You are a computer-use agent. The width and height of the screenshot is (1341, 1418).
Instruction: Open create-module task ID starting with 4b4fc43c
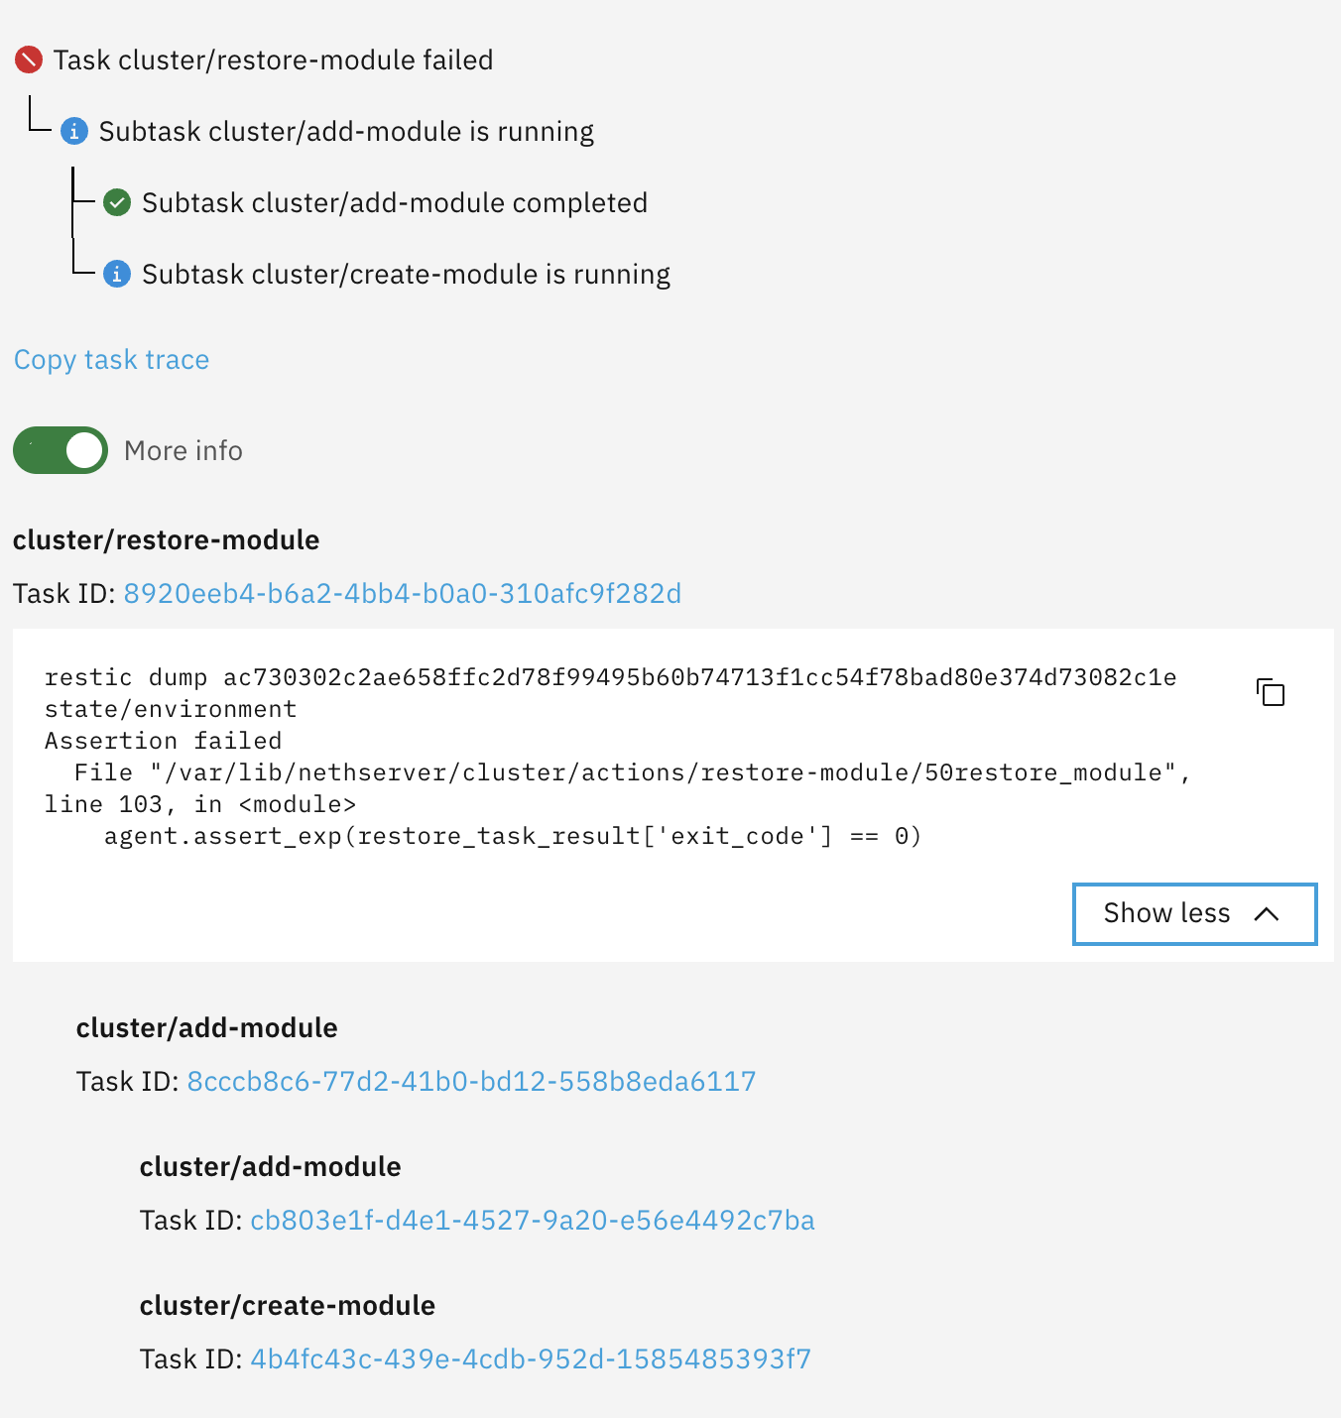(x=531, y=1359)
